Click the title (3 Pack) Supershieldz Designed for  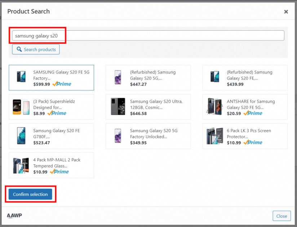54,104
